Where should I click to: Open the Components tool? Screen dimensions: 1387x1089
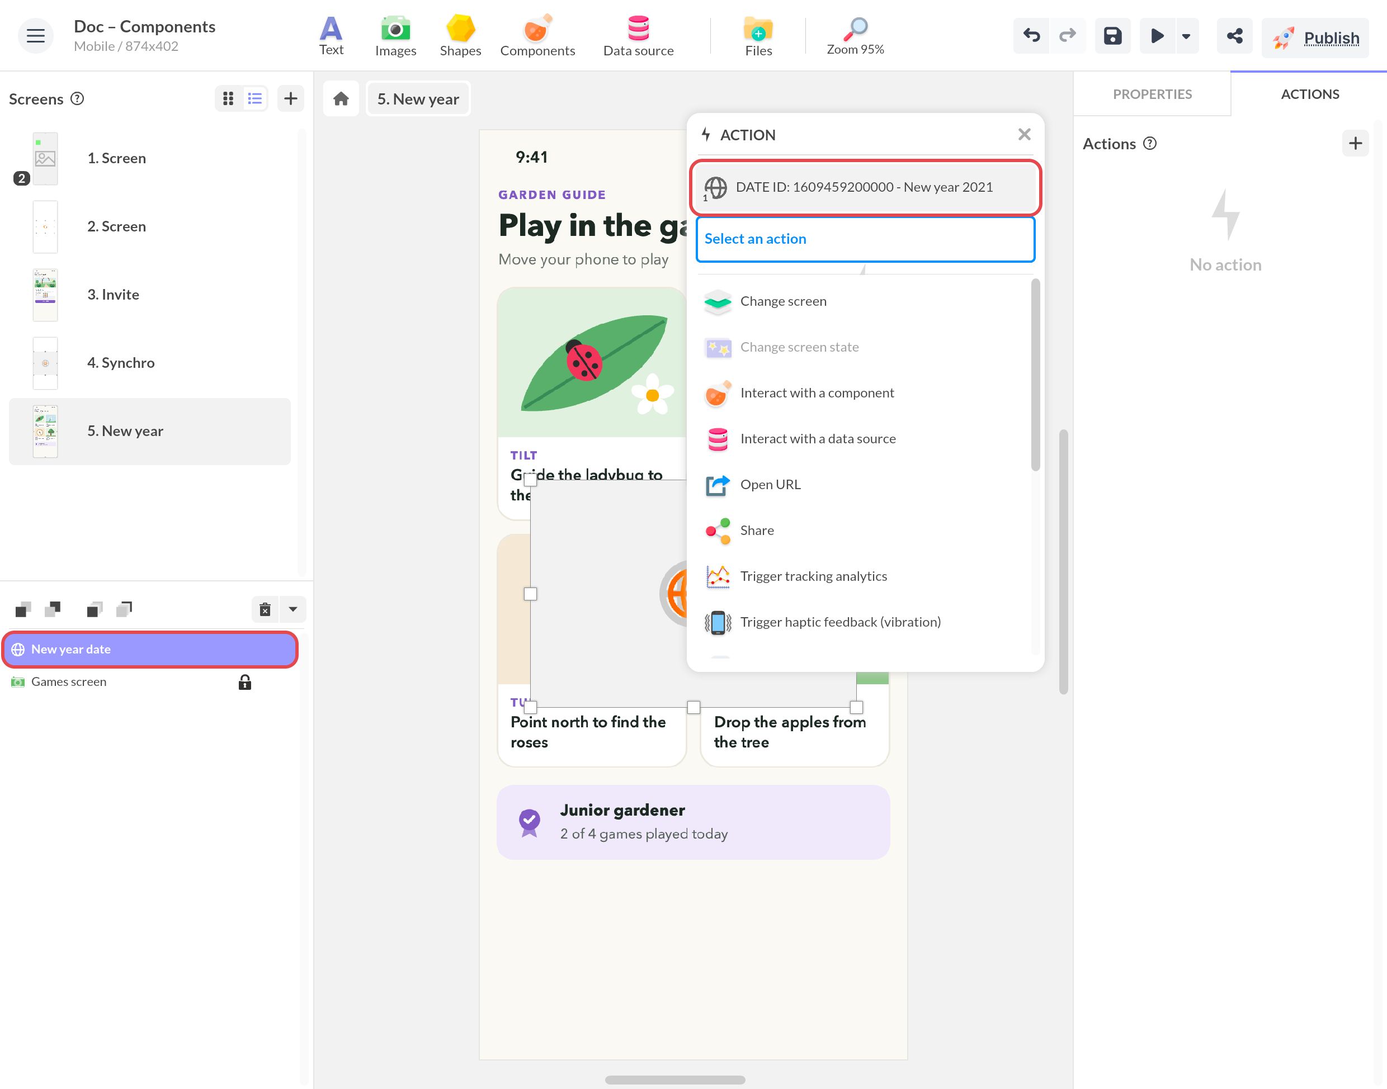[537, 36]
